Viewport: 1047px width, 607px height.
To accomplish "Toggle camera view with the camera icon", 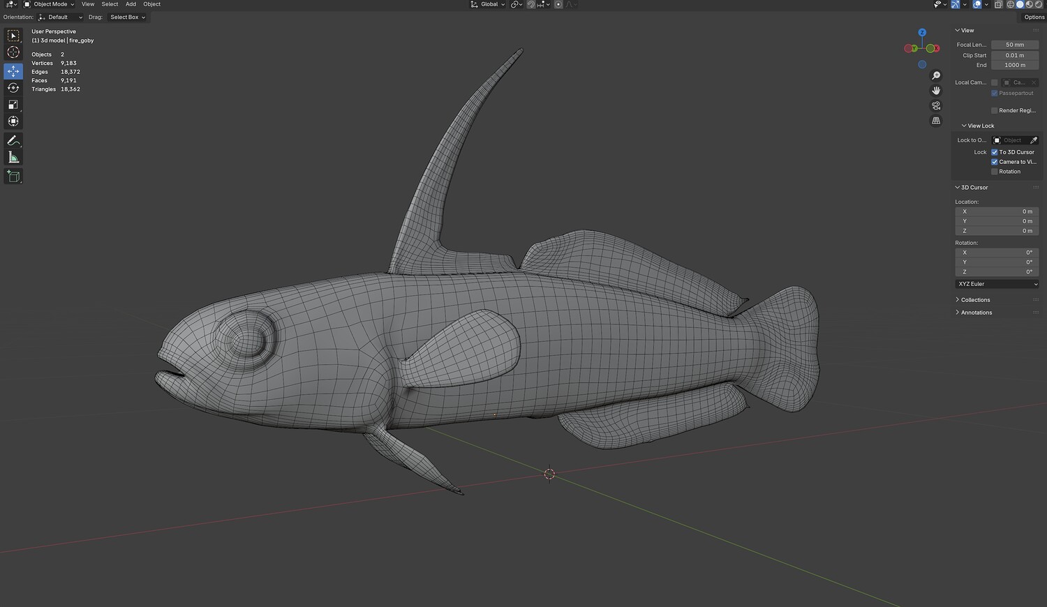I will 936,106.
